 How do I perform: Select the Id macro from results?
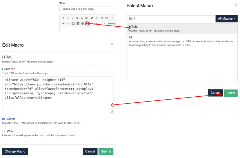click(x=182, y=41)
